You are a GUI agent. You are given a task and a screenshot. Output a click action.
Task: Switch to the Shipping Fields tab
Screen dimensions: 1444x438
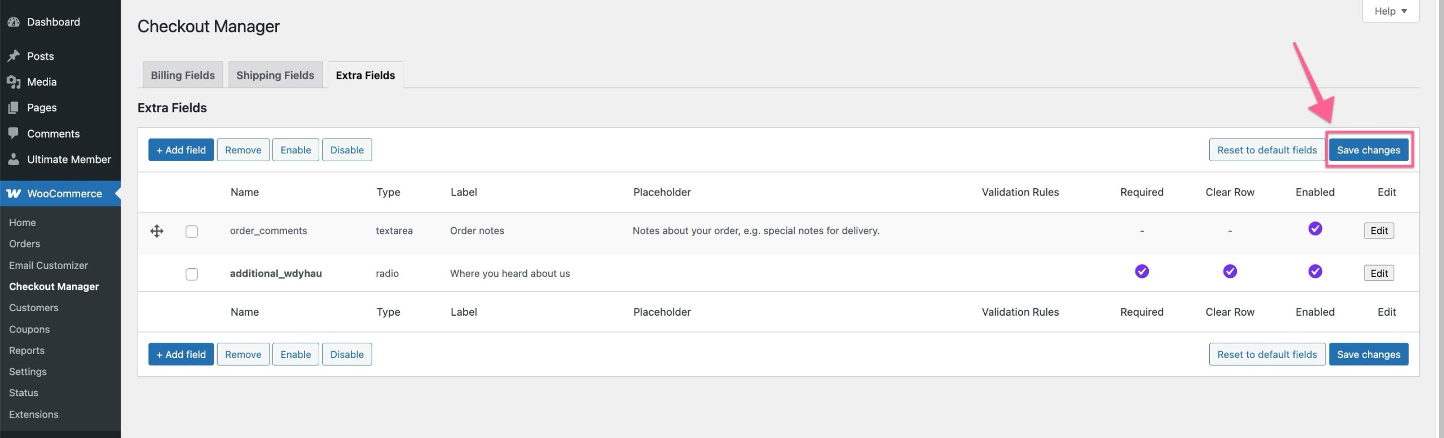(275, 75)
